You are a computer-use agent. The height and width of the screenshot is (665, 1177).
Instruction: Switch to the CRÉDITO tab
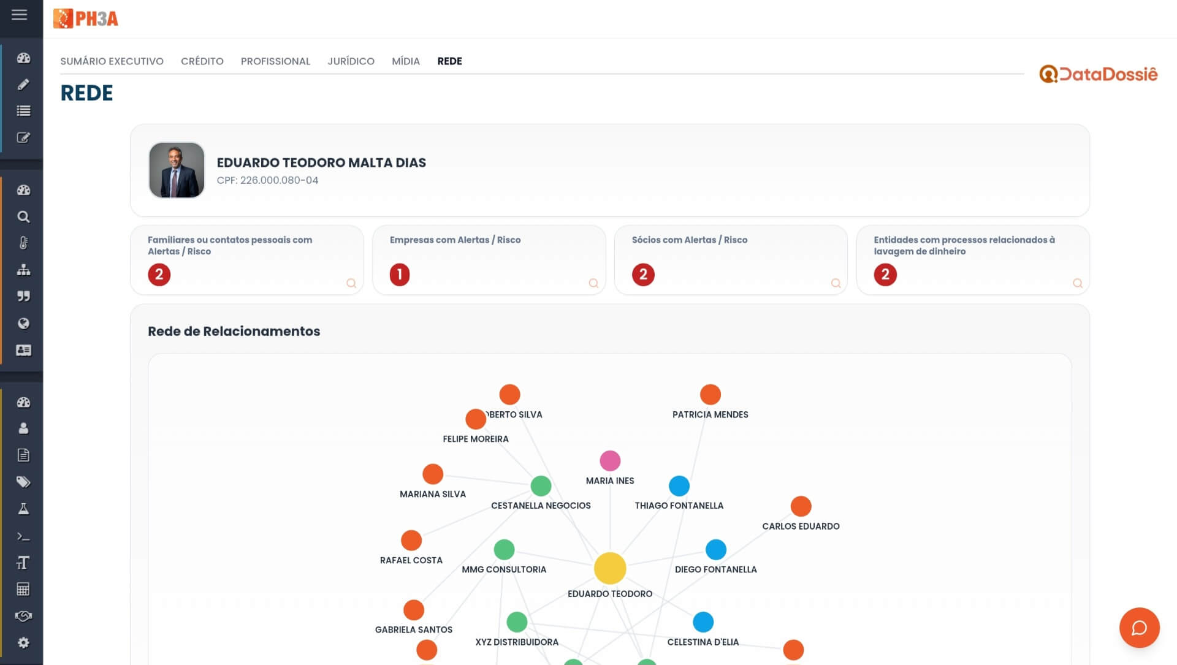[x=202, y=61]
